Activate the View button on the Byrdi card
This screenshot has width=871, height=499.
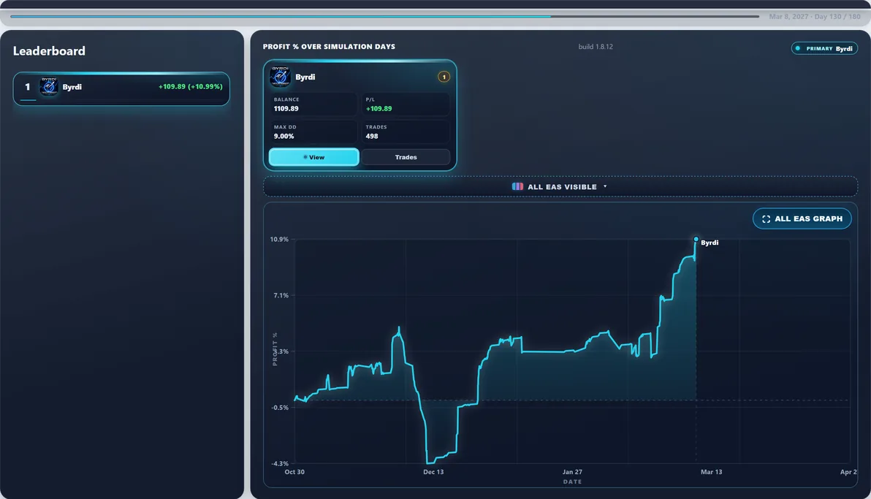point(314,157)
